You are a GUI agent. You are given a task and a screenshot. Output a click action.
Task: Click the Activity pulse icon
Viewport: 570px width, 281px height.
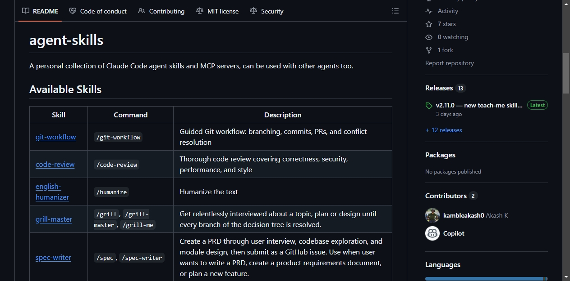[x=429, y=11]
